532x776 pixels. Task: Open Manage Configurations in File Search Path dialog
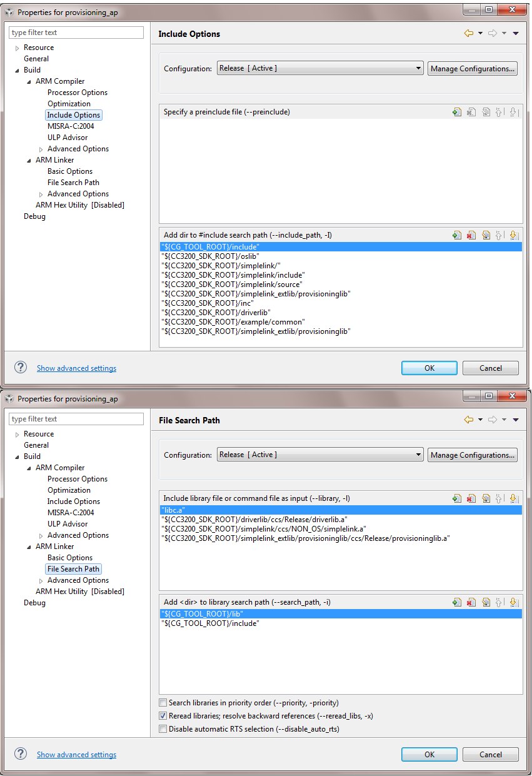[473, 455]
